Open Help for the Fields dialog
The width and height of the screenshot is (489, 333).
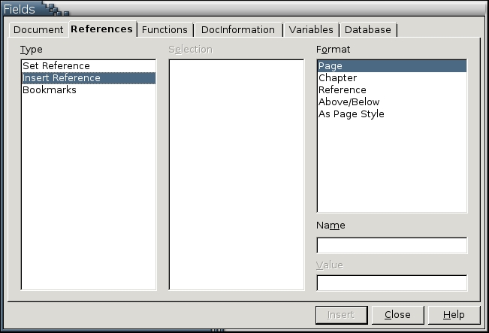click(453, 315)
